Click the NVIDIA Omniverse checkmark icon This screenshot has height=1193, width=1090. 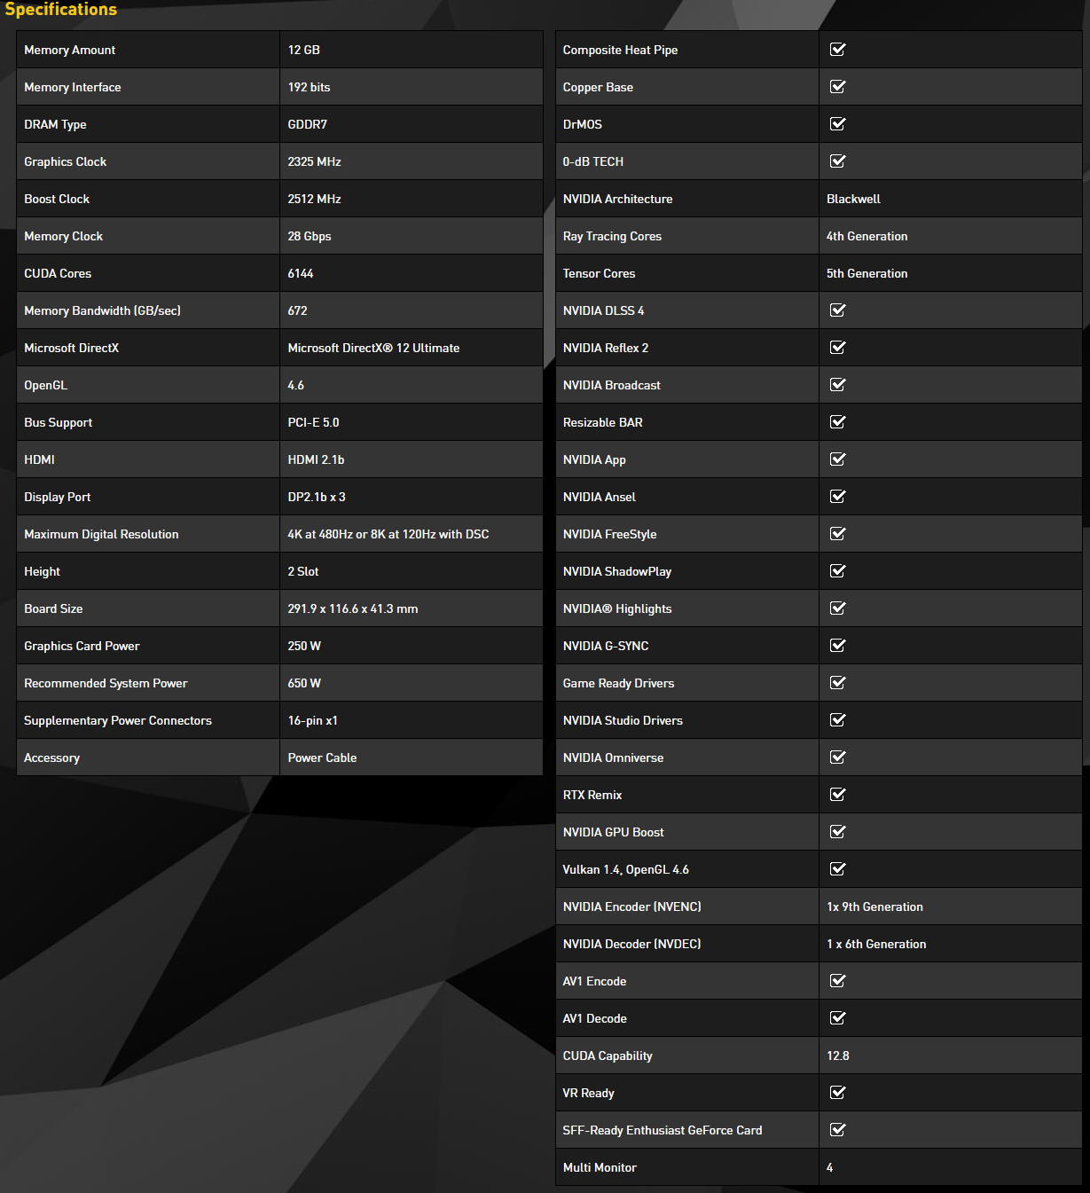(837, 757)
